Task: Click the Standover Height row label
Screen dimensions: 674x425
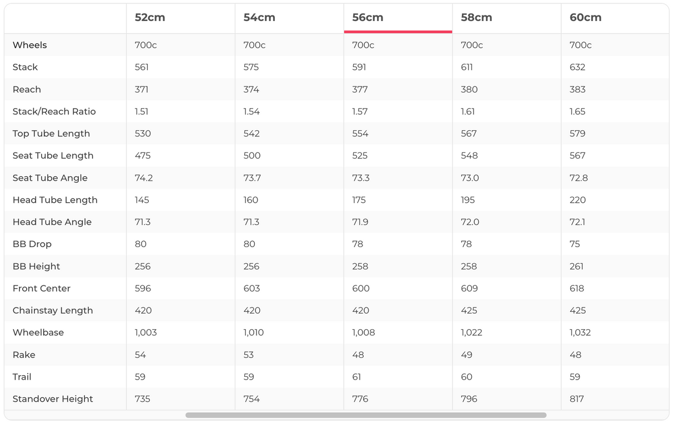Action: (x=53, y=399)
